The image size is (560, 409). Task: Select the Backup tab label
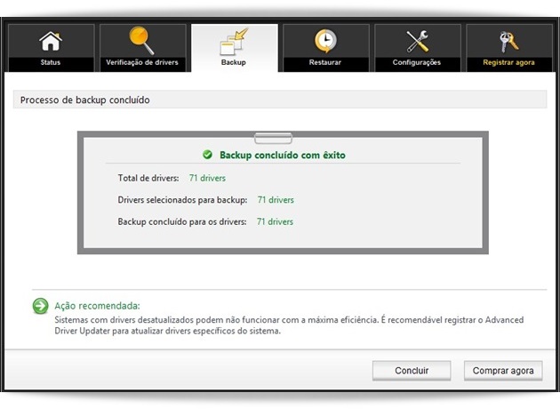coord(234,62)
